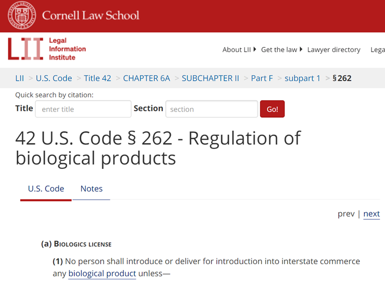The width and height of the screenshot is (385, 284).
Task: Switch to the U.S. Code tab
Action: click(46, 189)
